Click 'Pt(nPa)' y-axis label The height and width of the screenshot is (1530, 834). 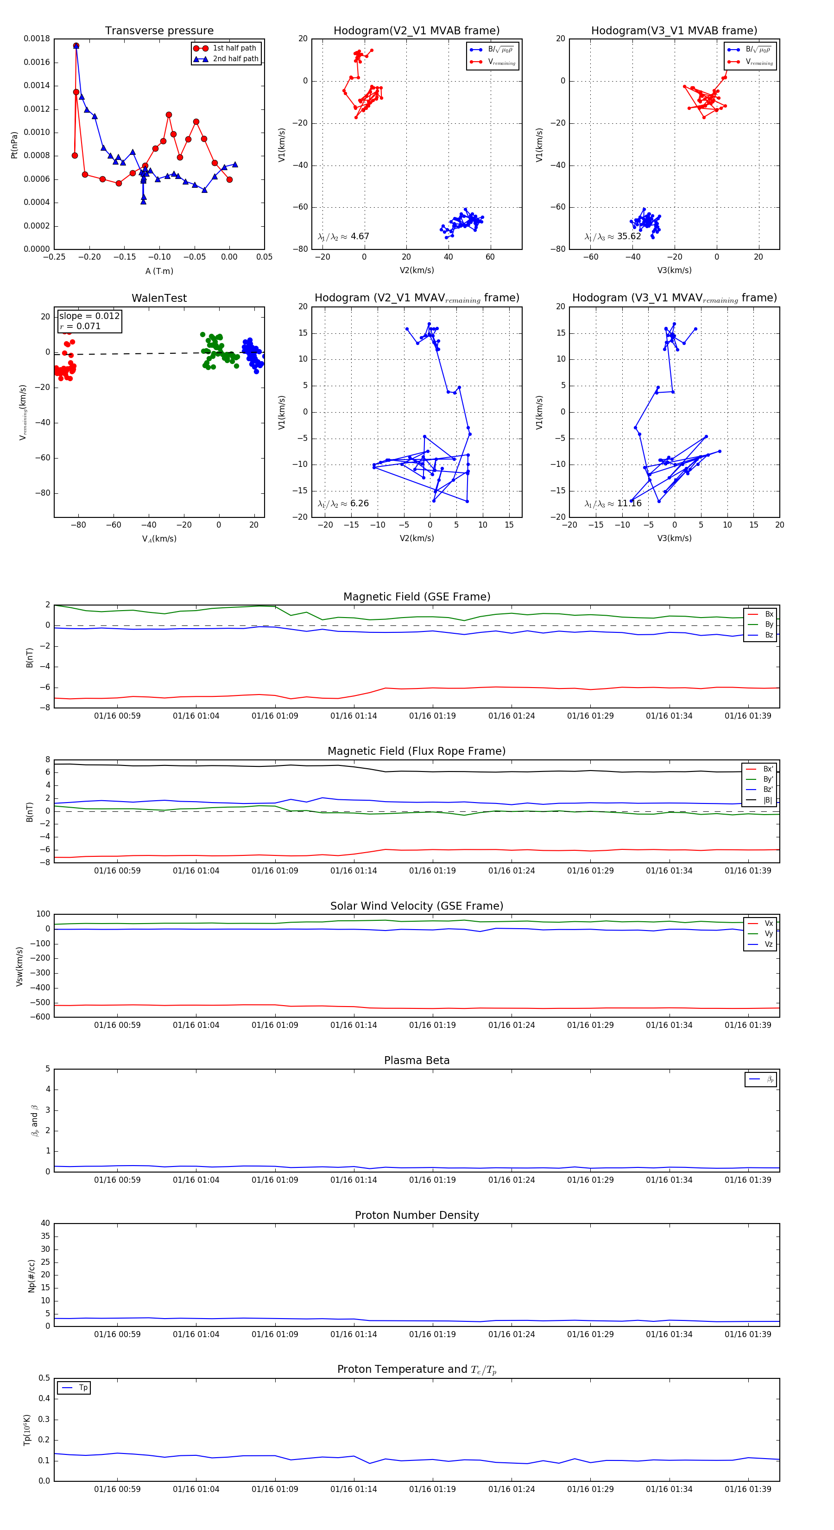point(14,145)
